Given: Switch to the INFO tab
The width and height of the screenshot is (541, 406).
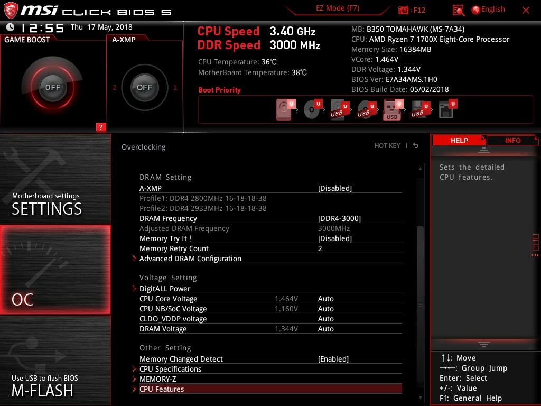Looking at the screenshot, I should point(512,140).
